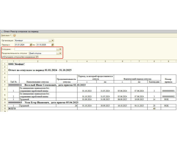The image size is (177, 142).
Task: Click the report window title icon
Action: click(x=2, y=32)
